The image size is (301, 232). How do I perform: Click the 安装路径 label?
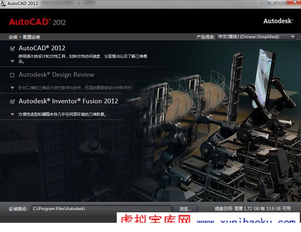[x=18, y=209]
